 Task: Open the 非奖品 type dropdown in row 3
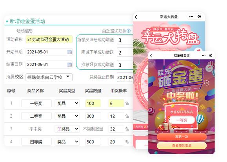(67, 129)
